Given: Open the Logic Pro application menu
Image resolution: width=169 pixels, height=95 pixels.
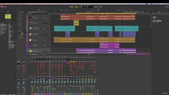Looking at the screenshot, I should pyautogui.click(x=4, y=4).
